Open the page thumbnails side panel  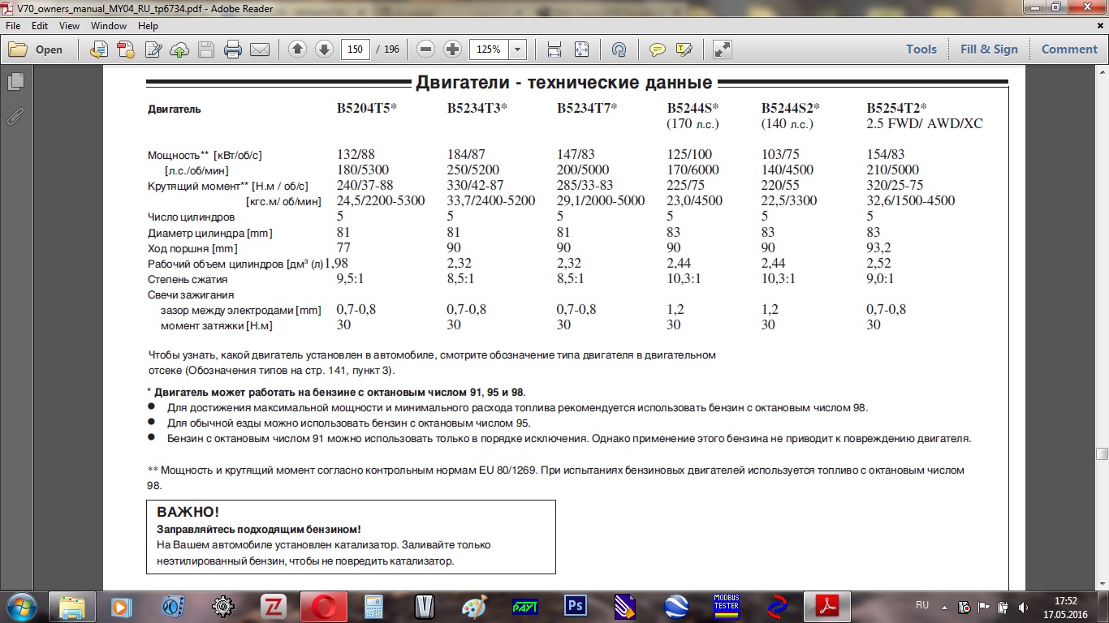15,82
